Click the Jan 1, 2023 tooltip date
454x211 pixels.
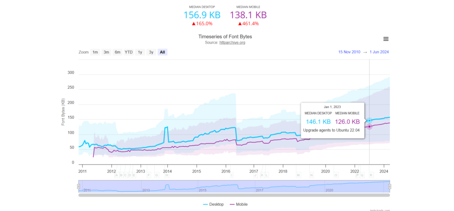click(332, 107)
